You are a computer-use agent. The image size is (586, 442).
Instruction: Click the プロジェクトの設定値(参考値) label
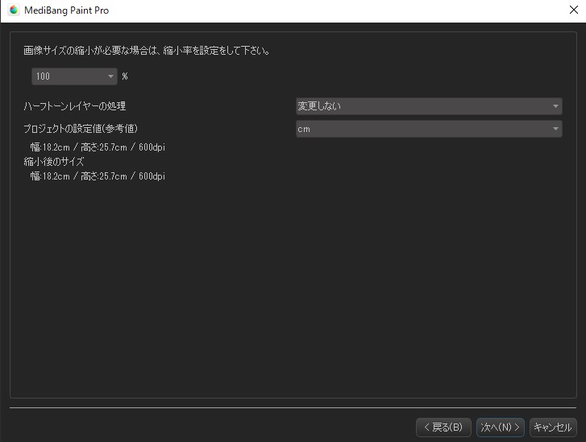(x=86, y=129)
